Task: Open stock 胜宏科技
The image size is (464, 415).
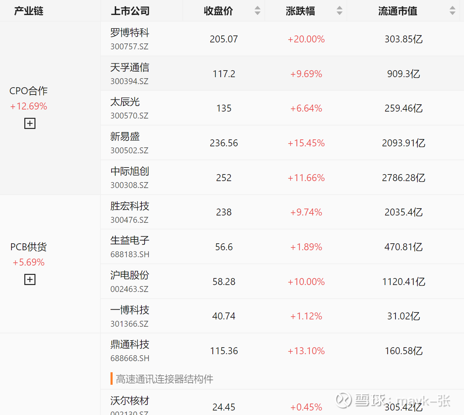Action: [130, 206]
